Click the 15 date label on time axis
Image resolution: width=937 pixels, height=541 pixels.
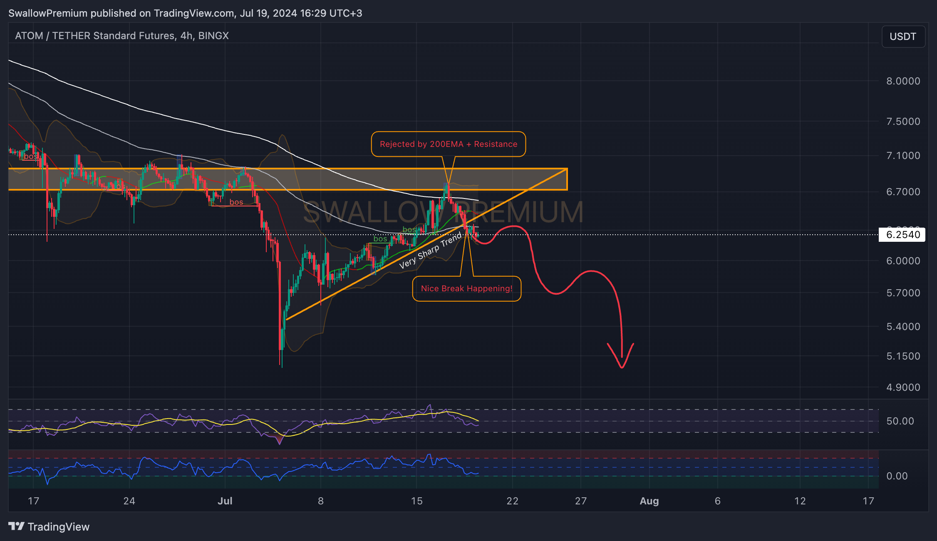click(x=416, y=501)
